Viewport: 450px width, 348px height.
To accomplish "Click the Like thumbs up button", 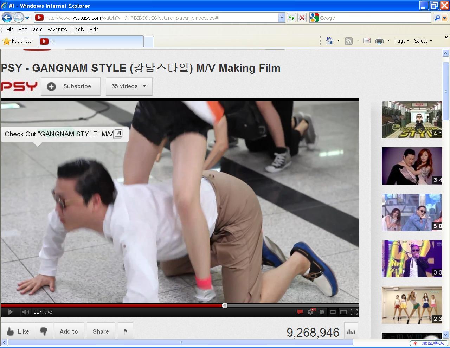I will (18, 331).
